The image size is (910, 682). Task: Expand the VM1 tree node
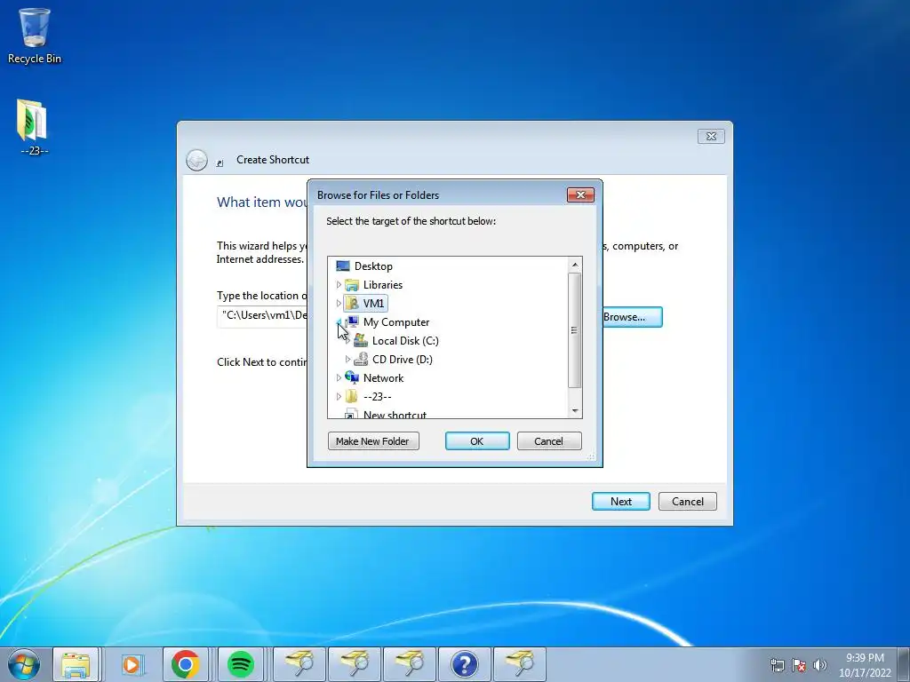(339, 304)
